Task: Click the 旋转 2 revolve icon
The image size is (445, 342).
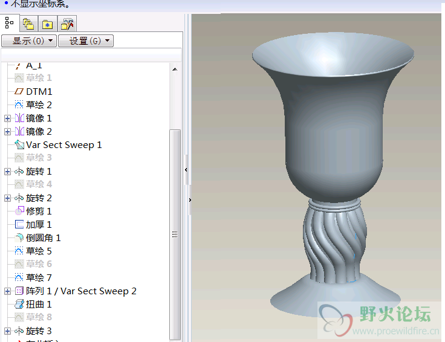Action: tap(19, 198)
